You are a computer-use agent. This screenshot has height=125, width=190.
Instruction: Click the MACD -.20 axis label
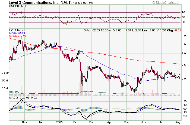click(x=184, y=116)
